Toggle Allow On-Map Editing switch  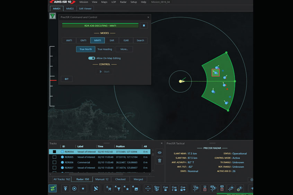(x=92, y=58)
